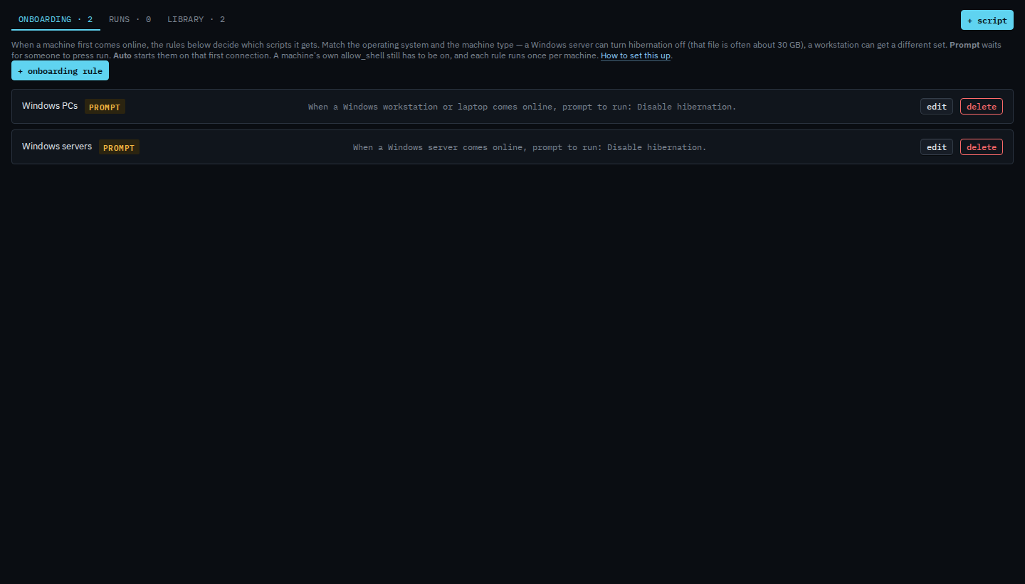
Task: Edit the Windows PCs rule
Action: pos(936,107)
